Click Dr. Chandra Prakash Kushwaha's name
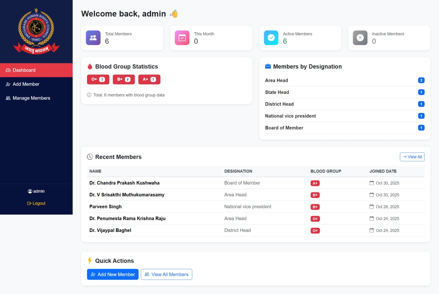The width and height of the screenshot is (439, 294). pos(124,183)
